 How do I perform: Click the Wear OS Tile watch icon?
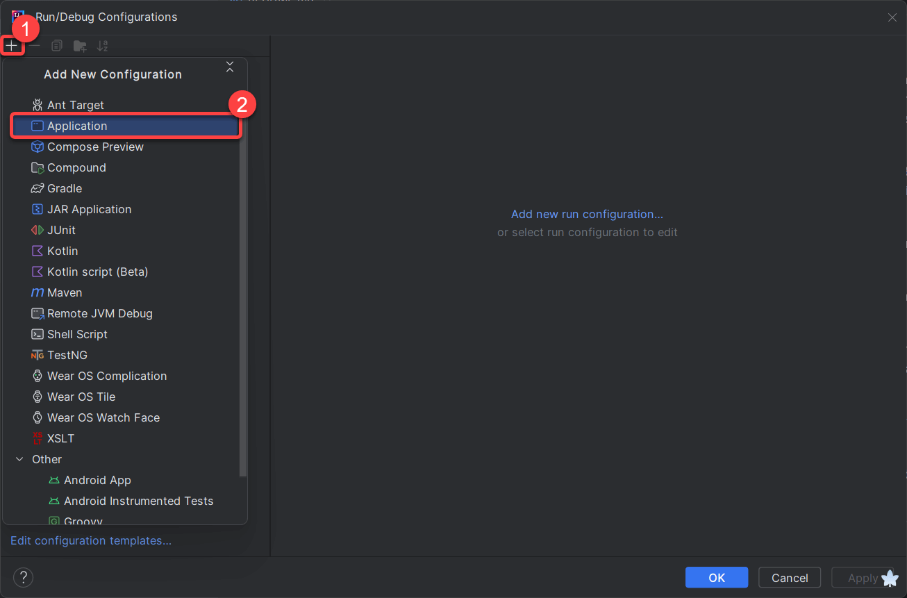38,397
